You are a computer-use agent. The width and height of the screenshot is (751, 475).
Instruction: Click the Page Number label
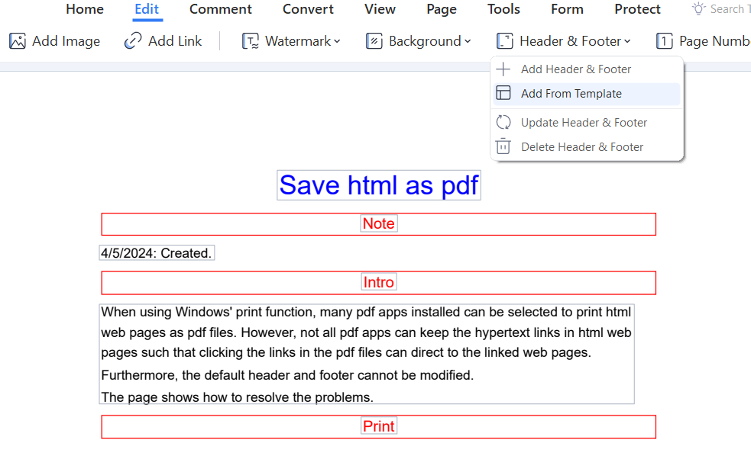(714, 41)
